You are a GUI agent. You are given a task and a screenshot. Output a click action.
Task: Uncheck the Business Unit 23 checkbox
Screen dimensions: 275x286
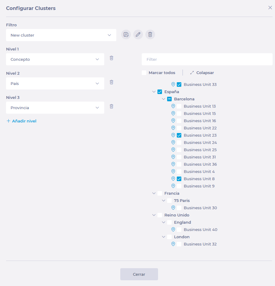[179, 135]
